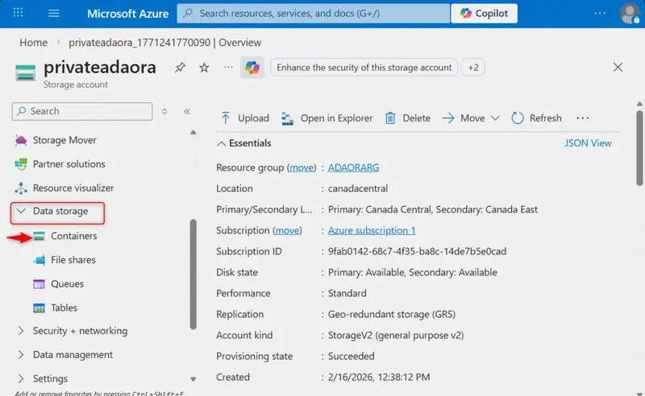This screenshot has width=645, height=396.
Task: Click move link beside Subscription
Action: [288, 230]
